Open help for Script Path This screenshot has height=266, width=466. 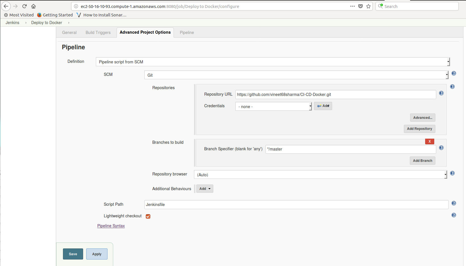[454, 203]
